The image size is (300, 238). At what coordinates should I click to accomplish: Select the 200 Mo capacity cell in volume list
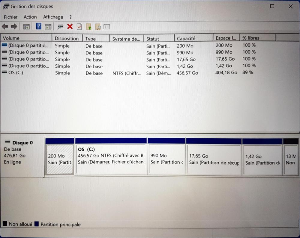point(185,46)
